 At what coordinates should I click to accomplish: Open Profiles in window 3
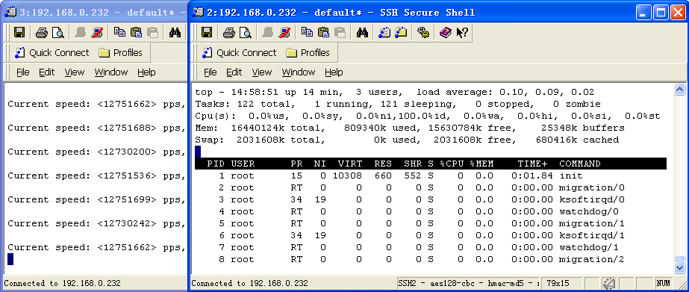tap(121, 53)
